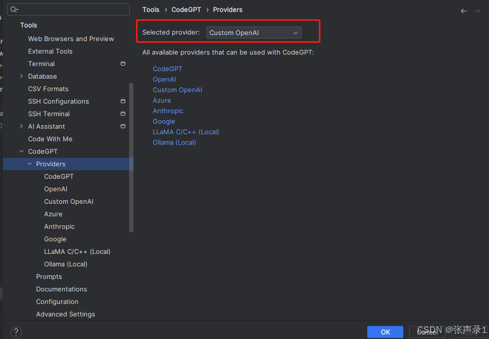Open the Custom OpenAI provider link
The height and width of the screenshot is (339, 489).
177,90
